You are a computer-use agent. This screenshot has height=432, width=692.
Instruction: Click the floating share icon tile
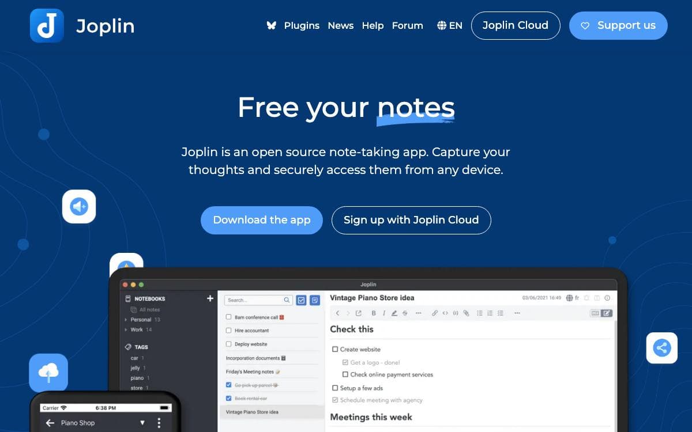click(662, 348)
